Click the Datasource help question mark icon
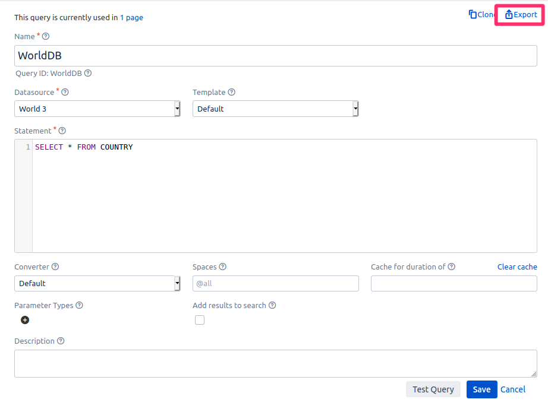The height and width of the screenshot is (412, 548). click(x=65, y=93)
